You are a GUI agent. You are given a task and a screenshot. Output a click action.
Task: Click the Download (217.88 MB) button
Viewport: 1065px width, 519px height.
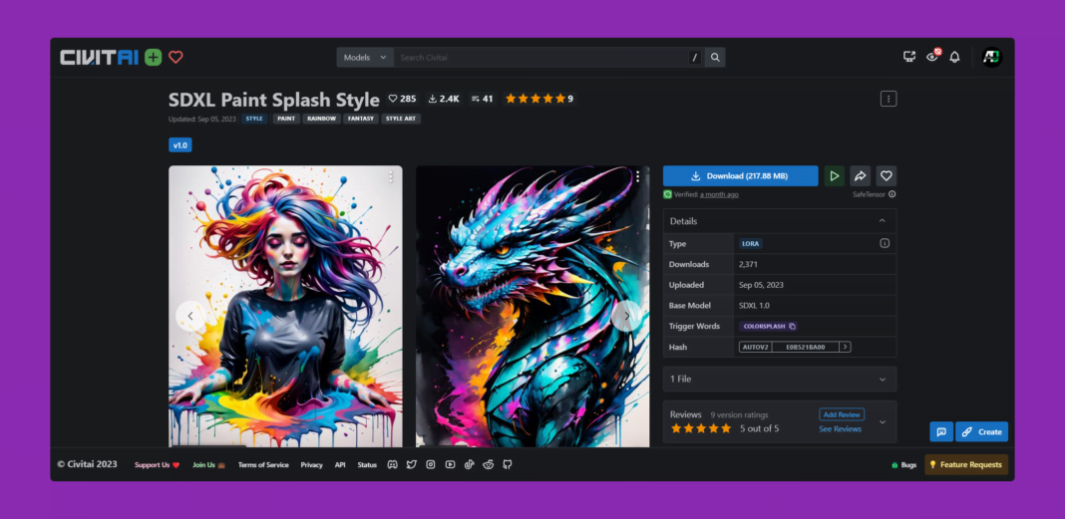pos(740,176)
